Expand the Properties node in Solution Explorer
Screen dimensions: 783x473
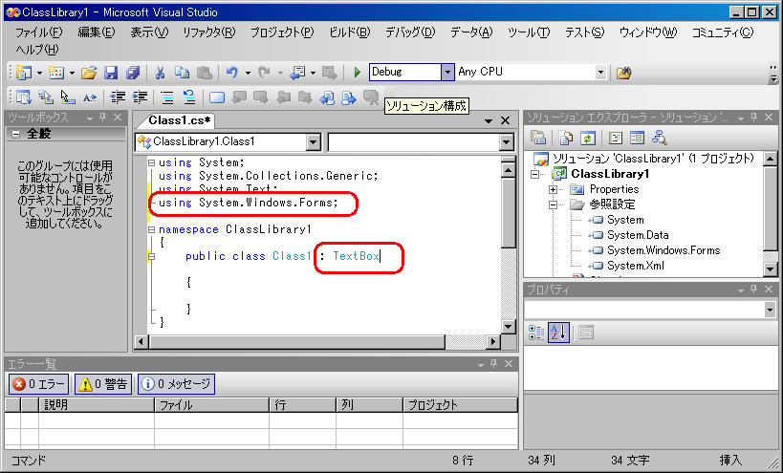[x=554, y=189]
